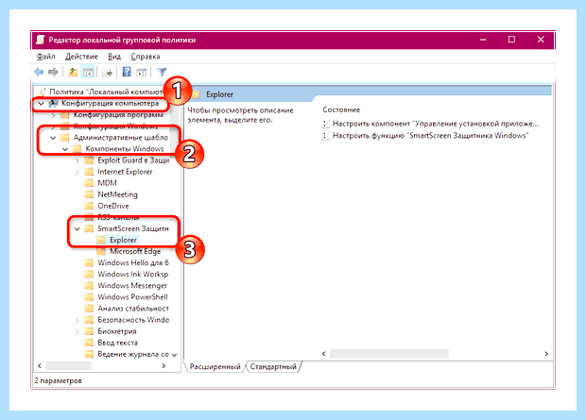Toggle the Show/Hide action pane icon
Viewport: 586px width, 420px height.
coord(141,72)
